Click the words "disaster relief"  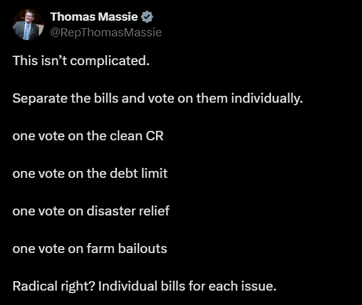coord(128,211)
